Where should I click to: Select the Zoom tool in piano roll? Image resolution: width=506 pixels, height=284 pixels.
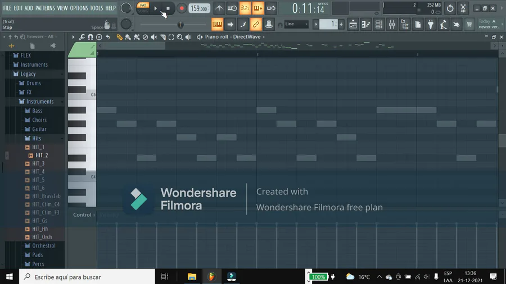tap(180, 37)
